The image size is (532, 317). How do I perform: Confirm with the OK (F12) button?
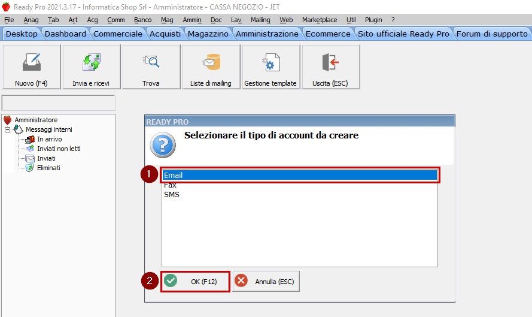(x=196, y=282)
